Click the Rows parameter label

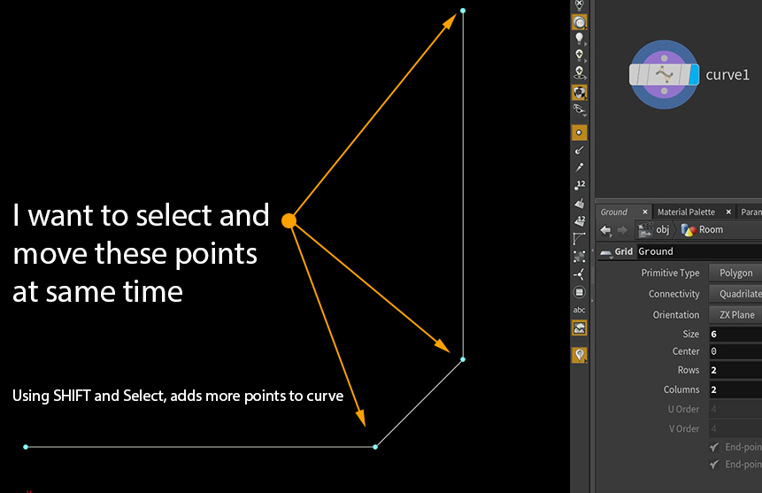[689, 370]
